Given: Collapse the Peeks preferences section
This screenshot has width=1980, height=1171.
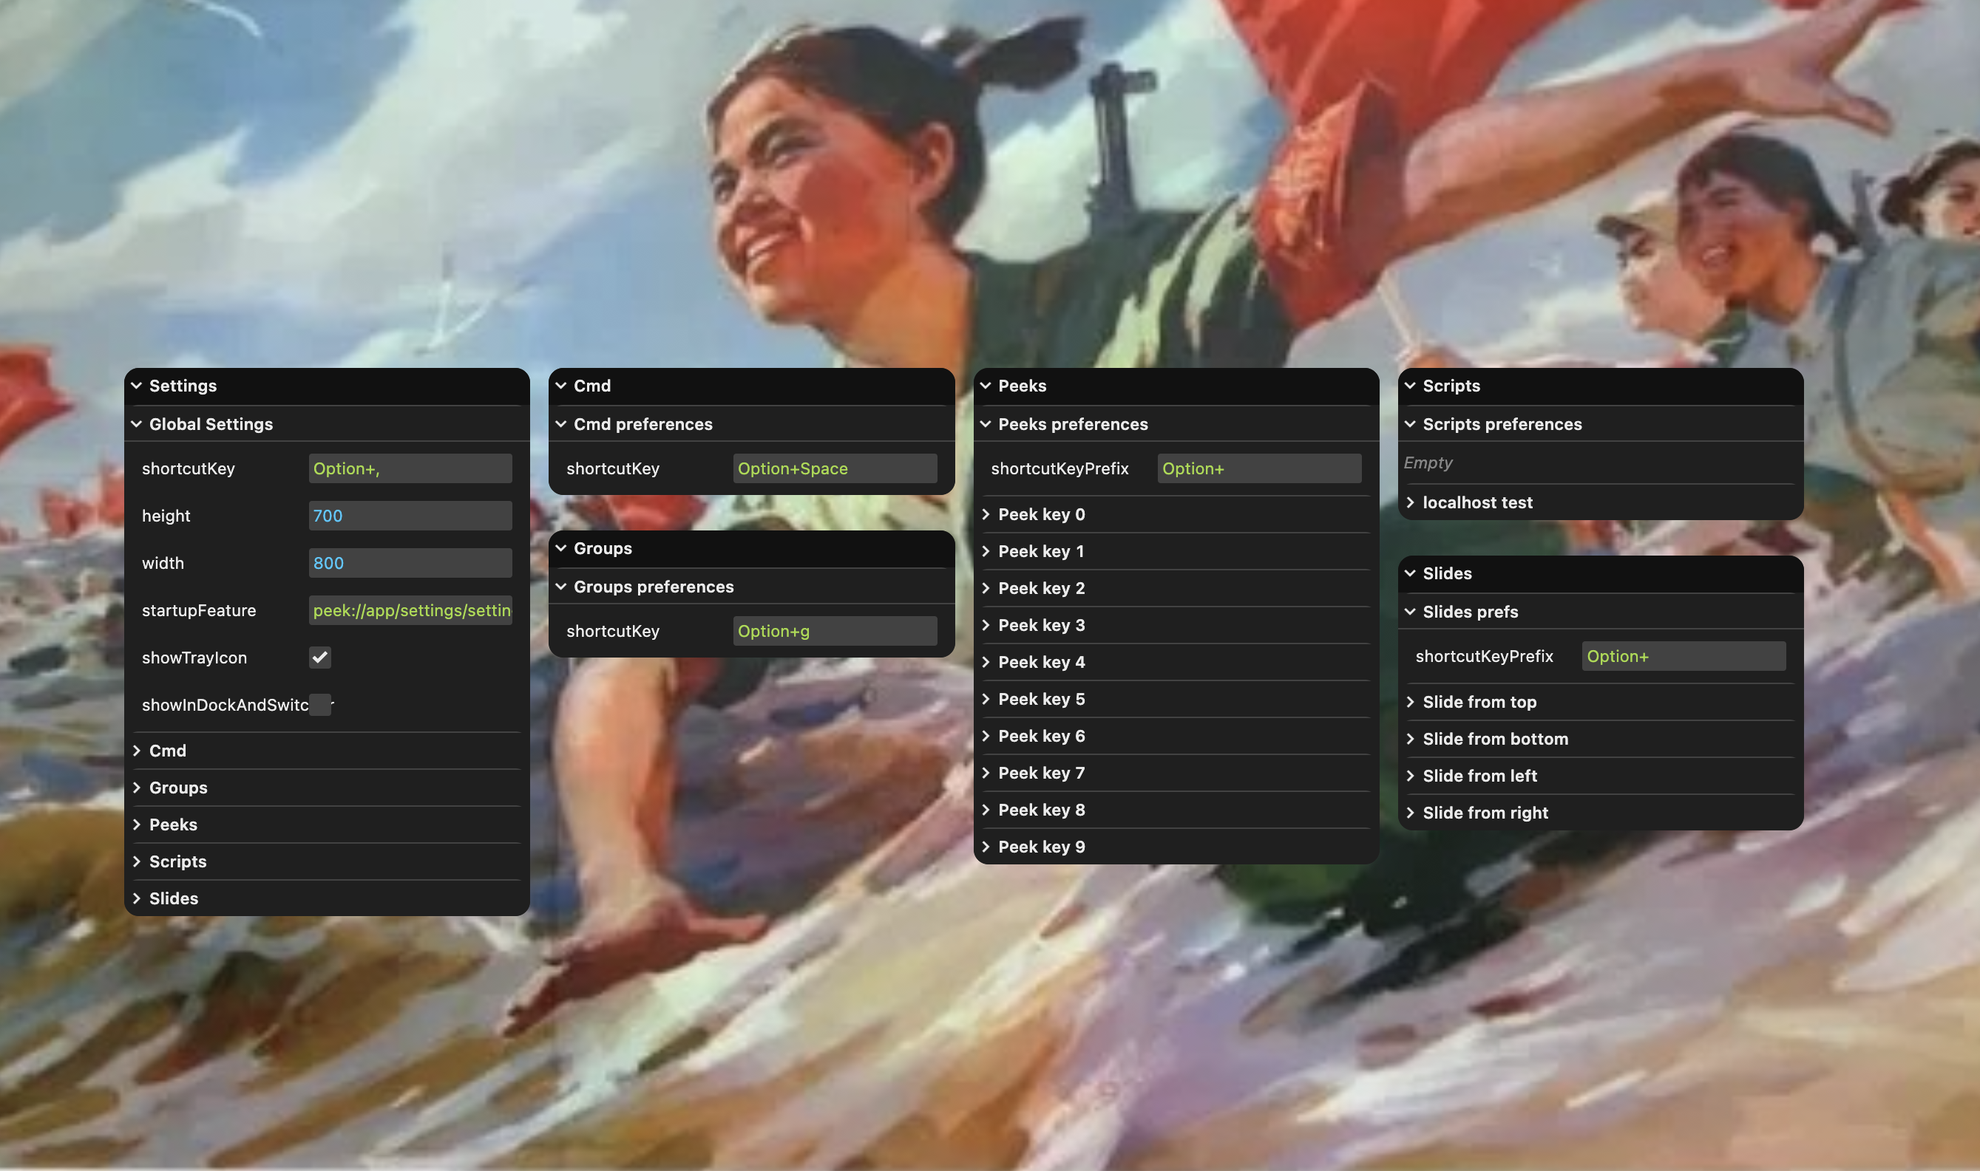Looking at the screenshot, I should [x=986, y=424].
